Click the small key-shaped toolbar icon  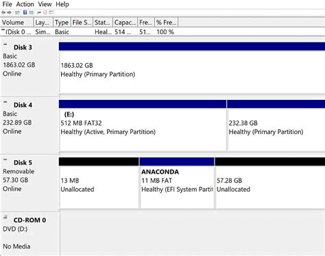[x=39, y=12]
